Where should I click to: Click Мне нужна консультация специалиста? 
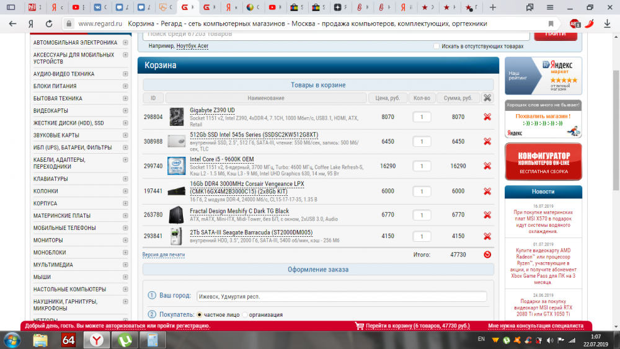[536, 326]
